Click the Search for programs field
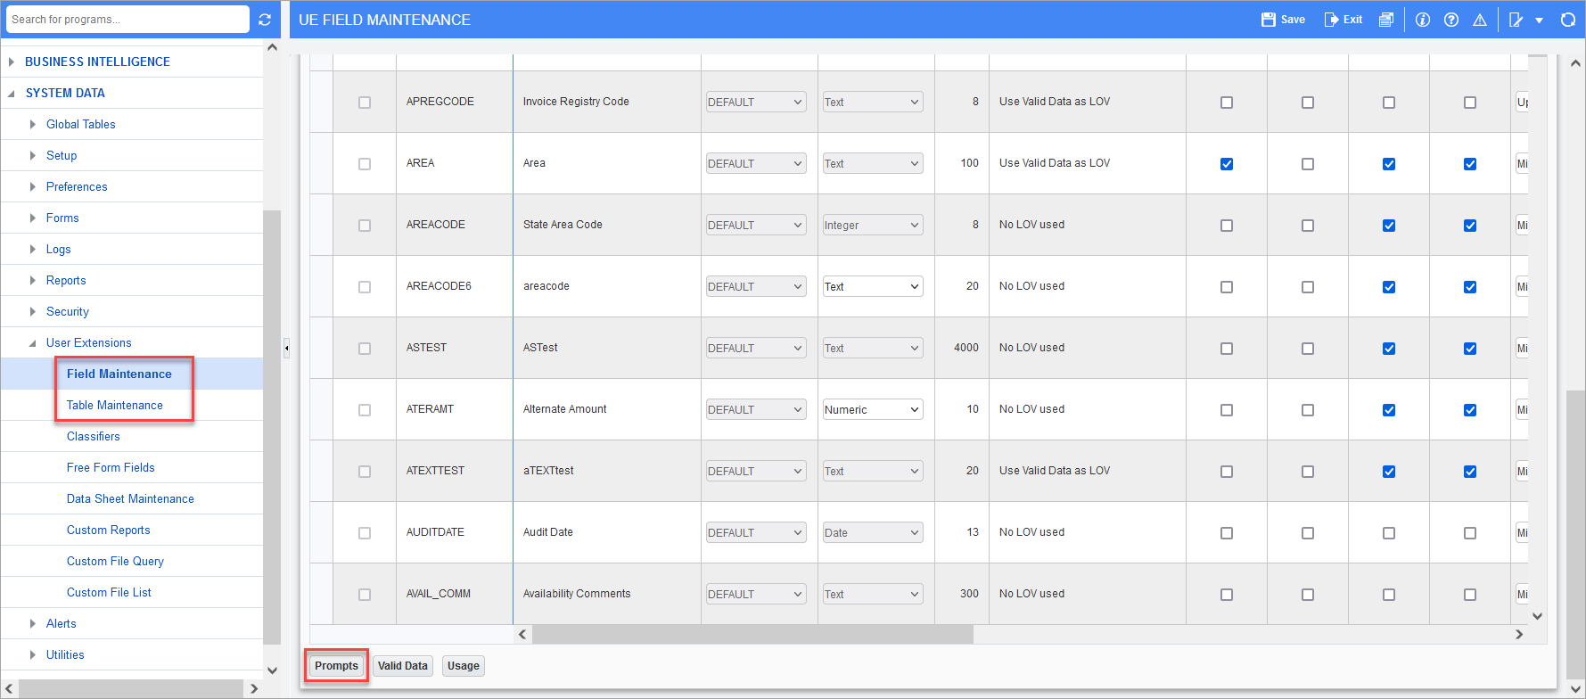The height and width of the screenshot is (699, 1586). click(127, 20)
